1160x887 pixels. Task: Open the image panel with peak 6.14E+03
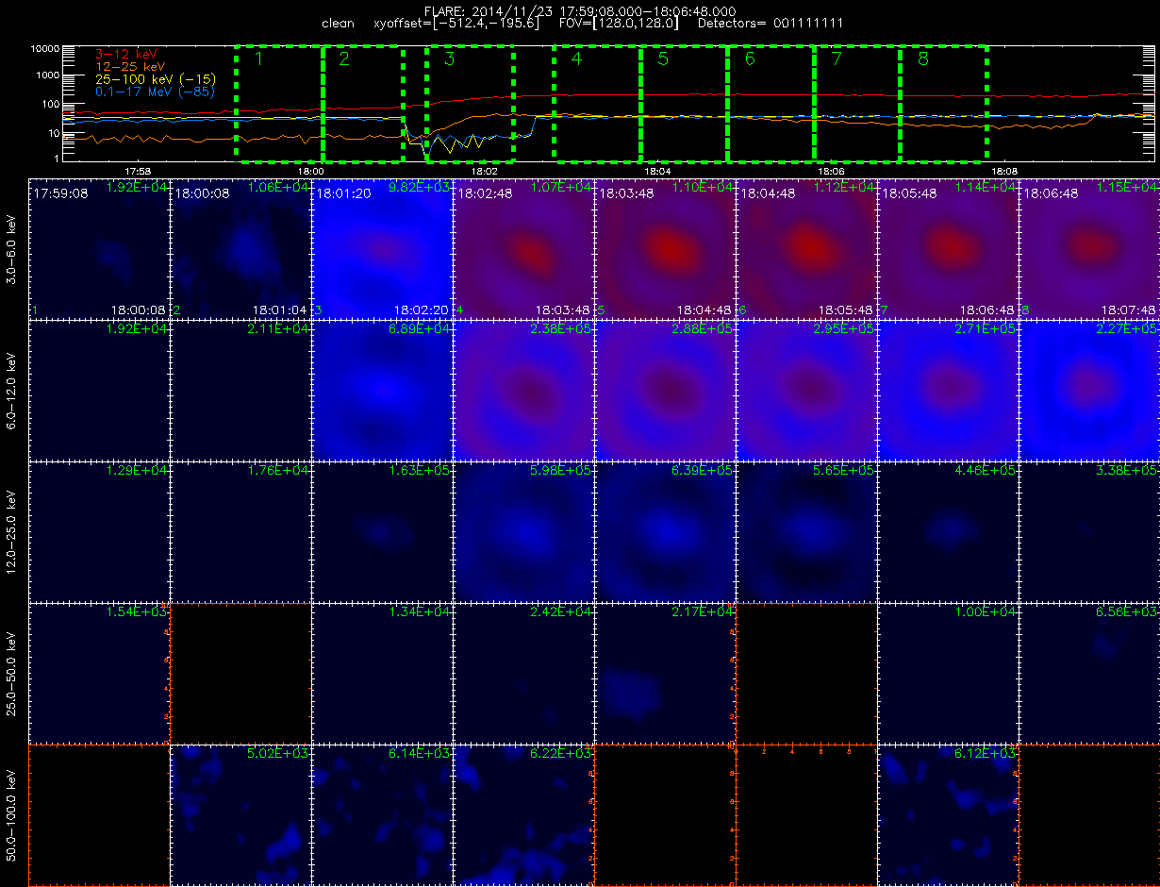click(382, 814)
